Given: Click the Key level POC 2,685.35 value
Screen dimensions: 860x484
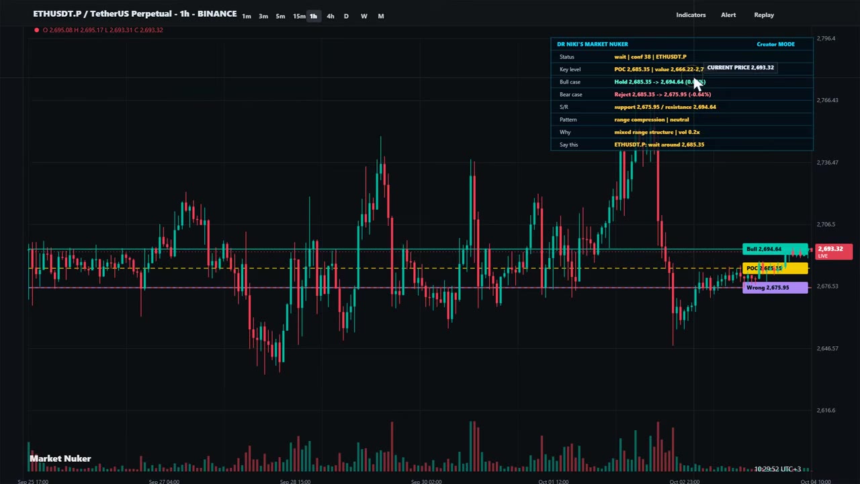Looking at the screenshot, I should pos(658,69).
